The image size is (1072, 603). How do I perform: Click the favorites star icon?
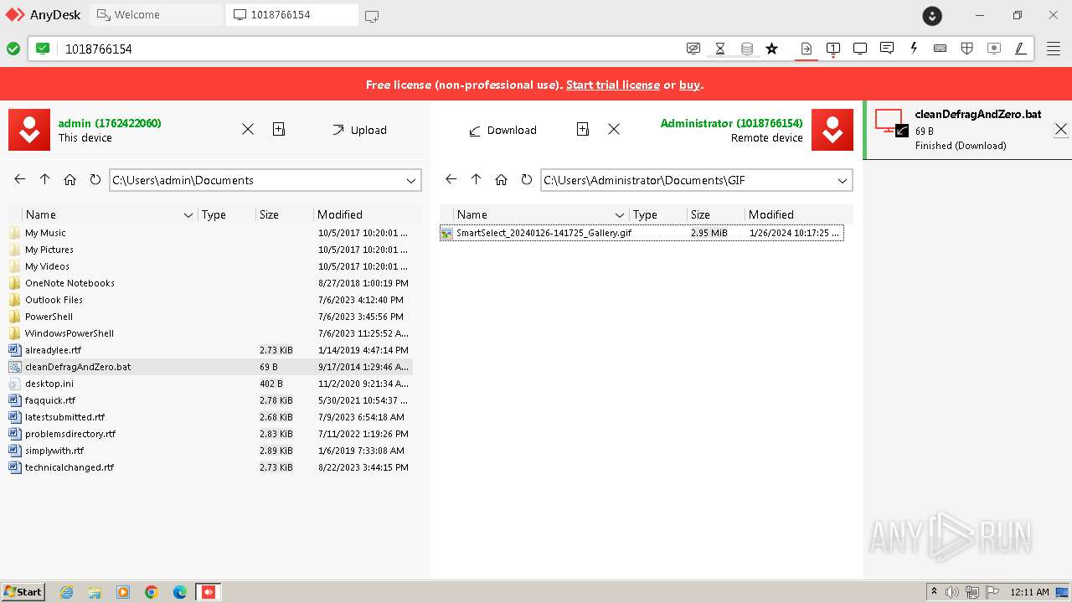pos(772,49)
